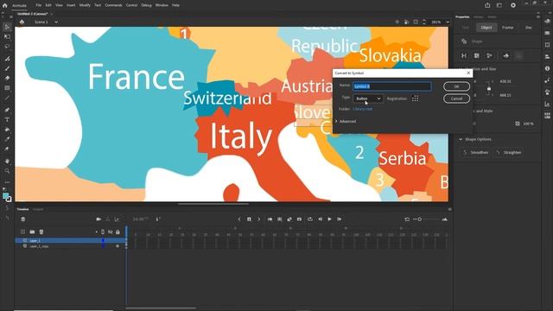Click the camera icon in timeline
This screenshot has width=553, height=311.
point(99,219)
